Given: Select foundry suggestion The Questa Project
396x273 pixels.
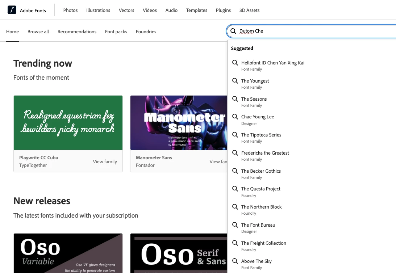Looking at the screenshot, I should pyautogui.click(x=312, y=192).
